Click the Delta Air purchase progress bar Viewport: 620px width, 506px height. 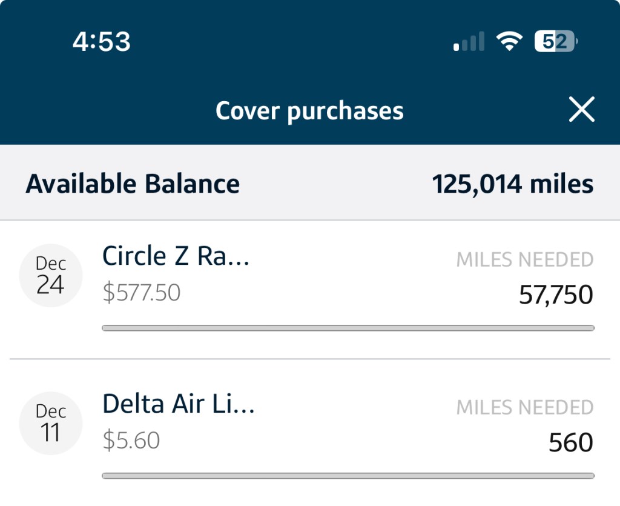point(348,476)
